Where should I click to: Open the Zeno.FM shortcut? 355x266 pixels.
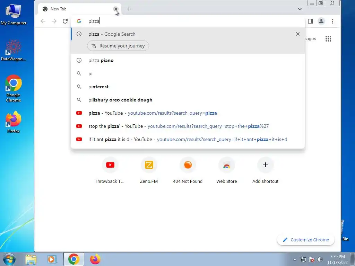click(149, 170)
